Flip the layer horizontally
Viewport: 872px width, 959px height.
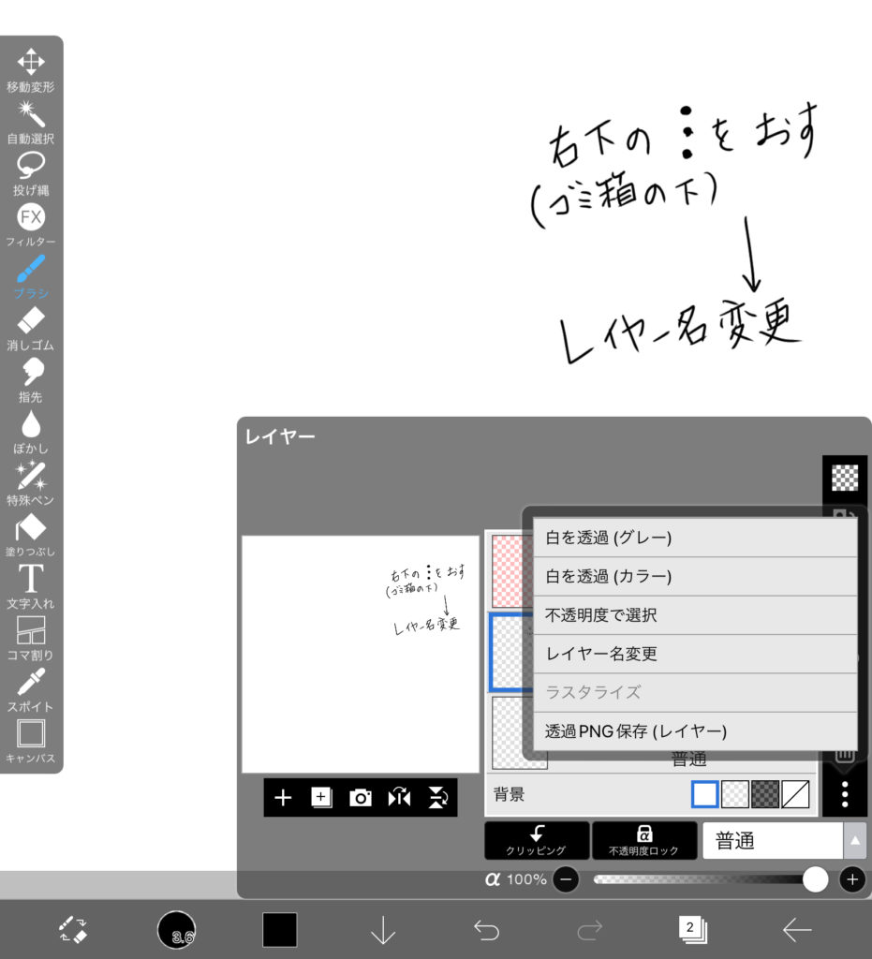399,798
